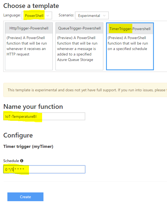
Task: Click the HTTP request template description text
Action: 26,46
